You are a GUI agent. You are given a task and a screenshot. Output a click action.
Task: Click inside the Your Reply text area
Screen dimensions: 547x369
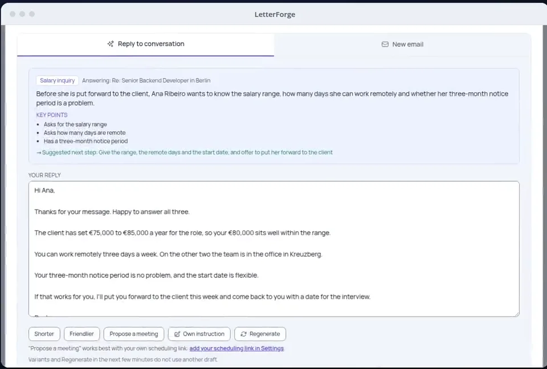(274, 249)
